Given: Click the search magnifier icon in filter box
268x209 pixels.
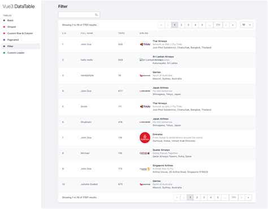Looking at the screenshot, I should tap(96, 15).
